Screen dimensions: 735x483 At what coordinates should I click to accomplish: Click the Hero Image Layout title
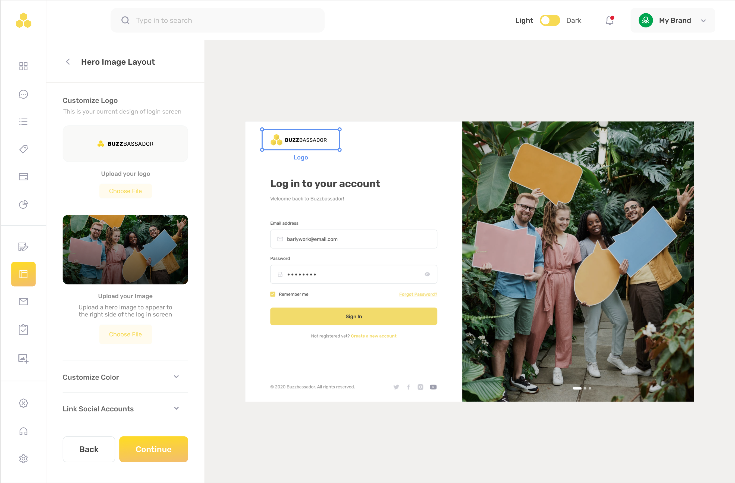(118, 62)
